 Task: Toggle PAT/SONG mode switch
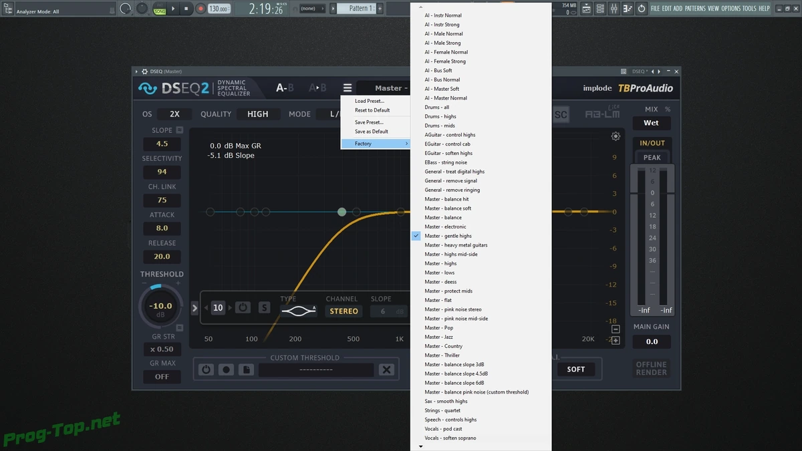tap(160, 9)
